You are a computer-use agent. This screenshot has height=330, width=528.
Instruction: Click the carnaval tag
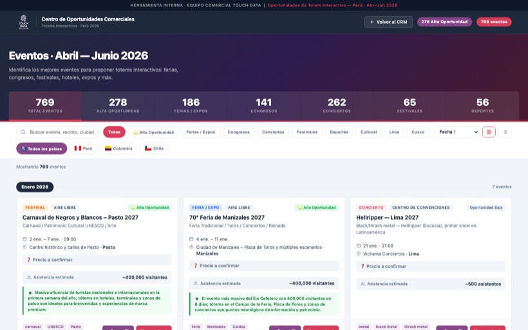point(33,327)
